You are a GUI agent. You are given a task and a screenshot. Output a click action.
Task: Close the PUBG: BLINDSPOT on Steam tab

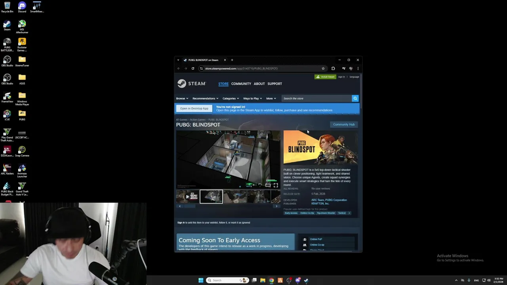[x=225, y=60]
